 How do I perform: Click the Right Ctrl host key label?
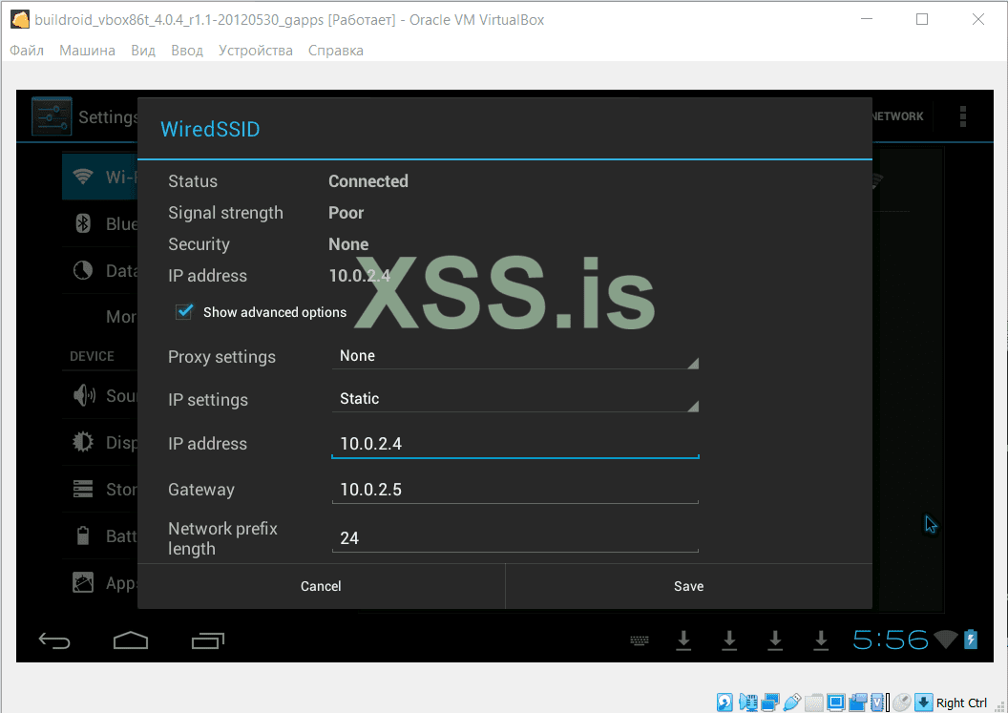pyautogui.click(x=962, y=703)
